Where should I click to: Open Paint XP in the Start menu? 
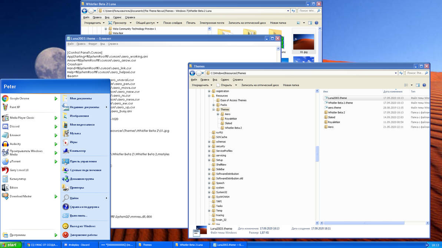click(x=15, y=107)
